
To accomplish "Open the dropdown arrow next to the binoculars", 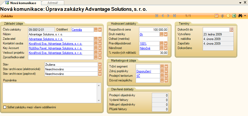I will pyautogui.click(x=245, y=16).
